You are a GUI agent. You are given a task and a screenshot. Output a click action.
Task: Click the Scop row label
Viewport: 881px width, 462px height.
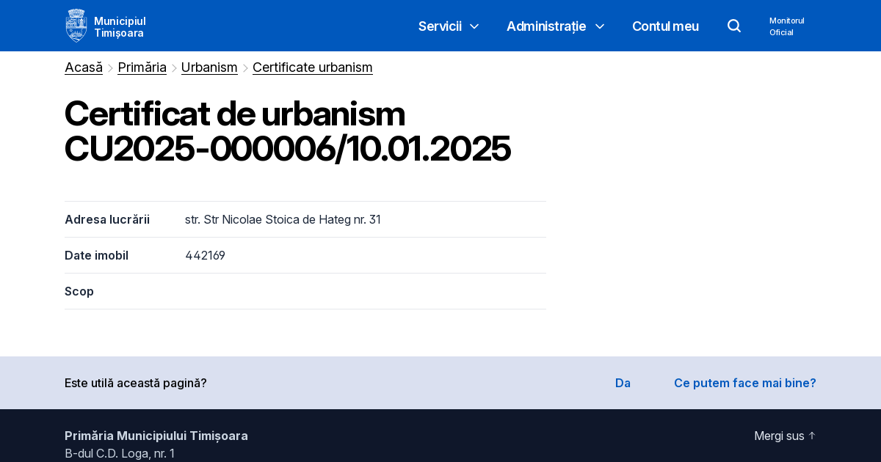click(79, 290)
